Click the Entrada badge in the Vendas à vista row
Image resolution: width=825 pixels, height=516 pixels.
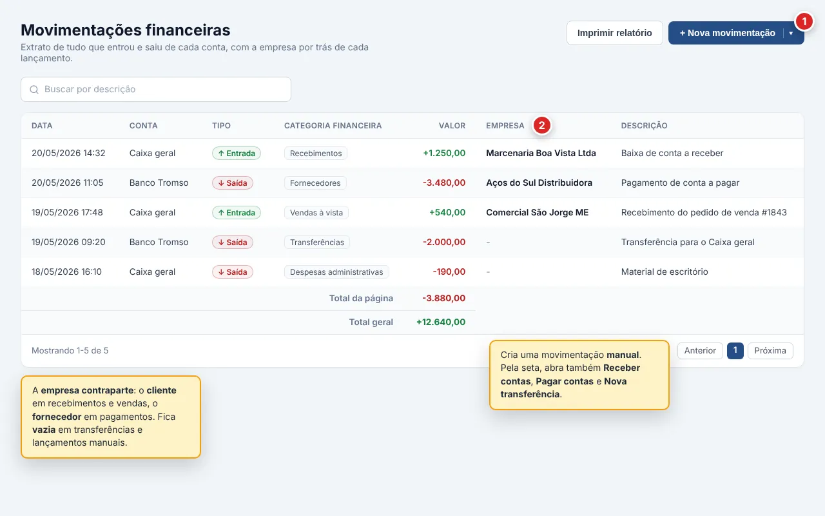[237, 213]
